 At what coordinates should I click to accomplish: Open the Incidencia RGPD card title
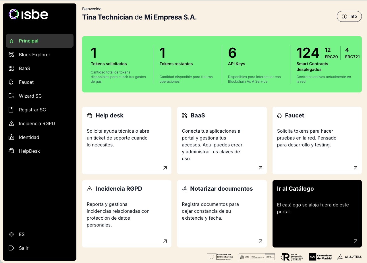[x=119, y=189]
